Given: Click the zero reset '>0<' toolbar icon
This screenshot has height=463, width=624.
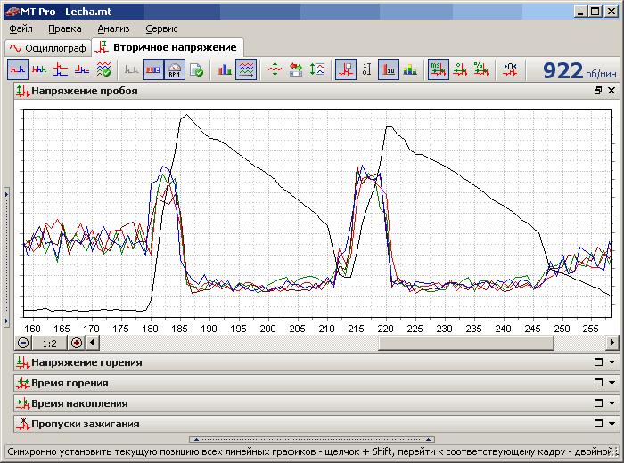Looking at the screenshot, I should [510, 69].
